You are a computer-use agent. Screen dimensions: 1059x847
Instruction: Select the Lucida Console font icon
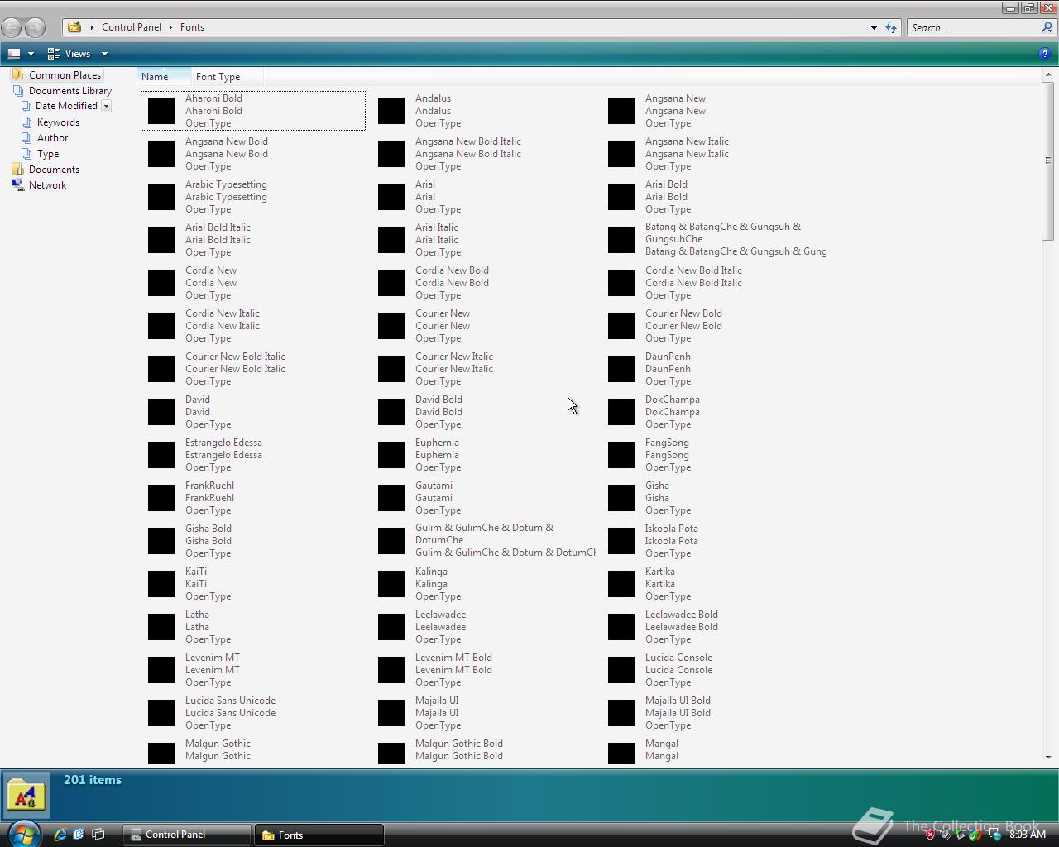(x=621, y=670)
